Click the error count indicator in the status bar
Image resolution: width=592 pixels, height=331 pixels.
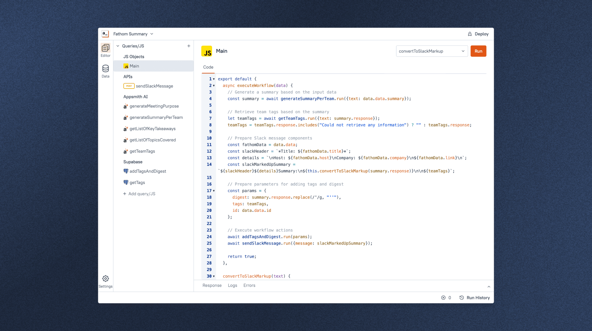(446, 298)
